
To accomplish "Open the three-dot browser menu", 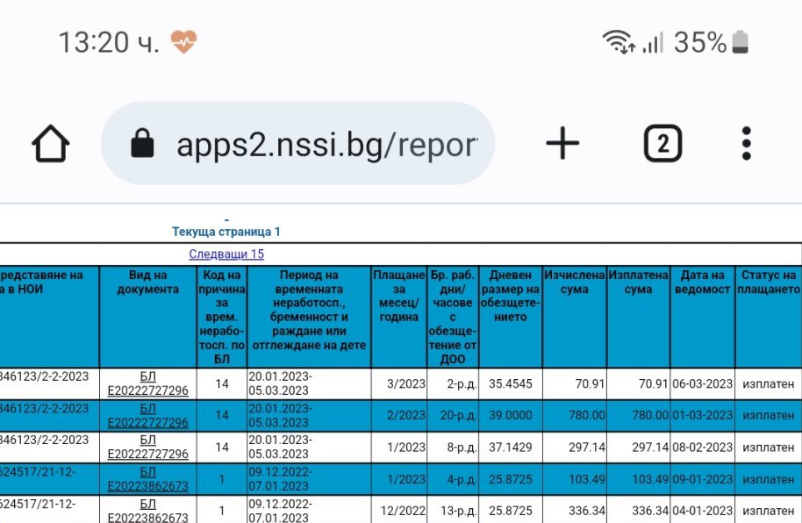I will coord(746,144).
